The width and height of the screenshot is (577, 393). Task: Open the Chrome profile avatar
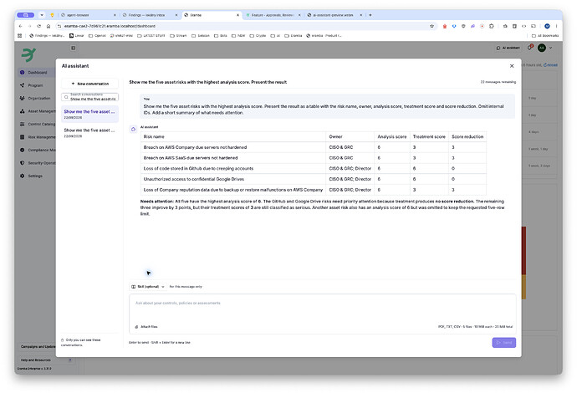(547, 26)
